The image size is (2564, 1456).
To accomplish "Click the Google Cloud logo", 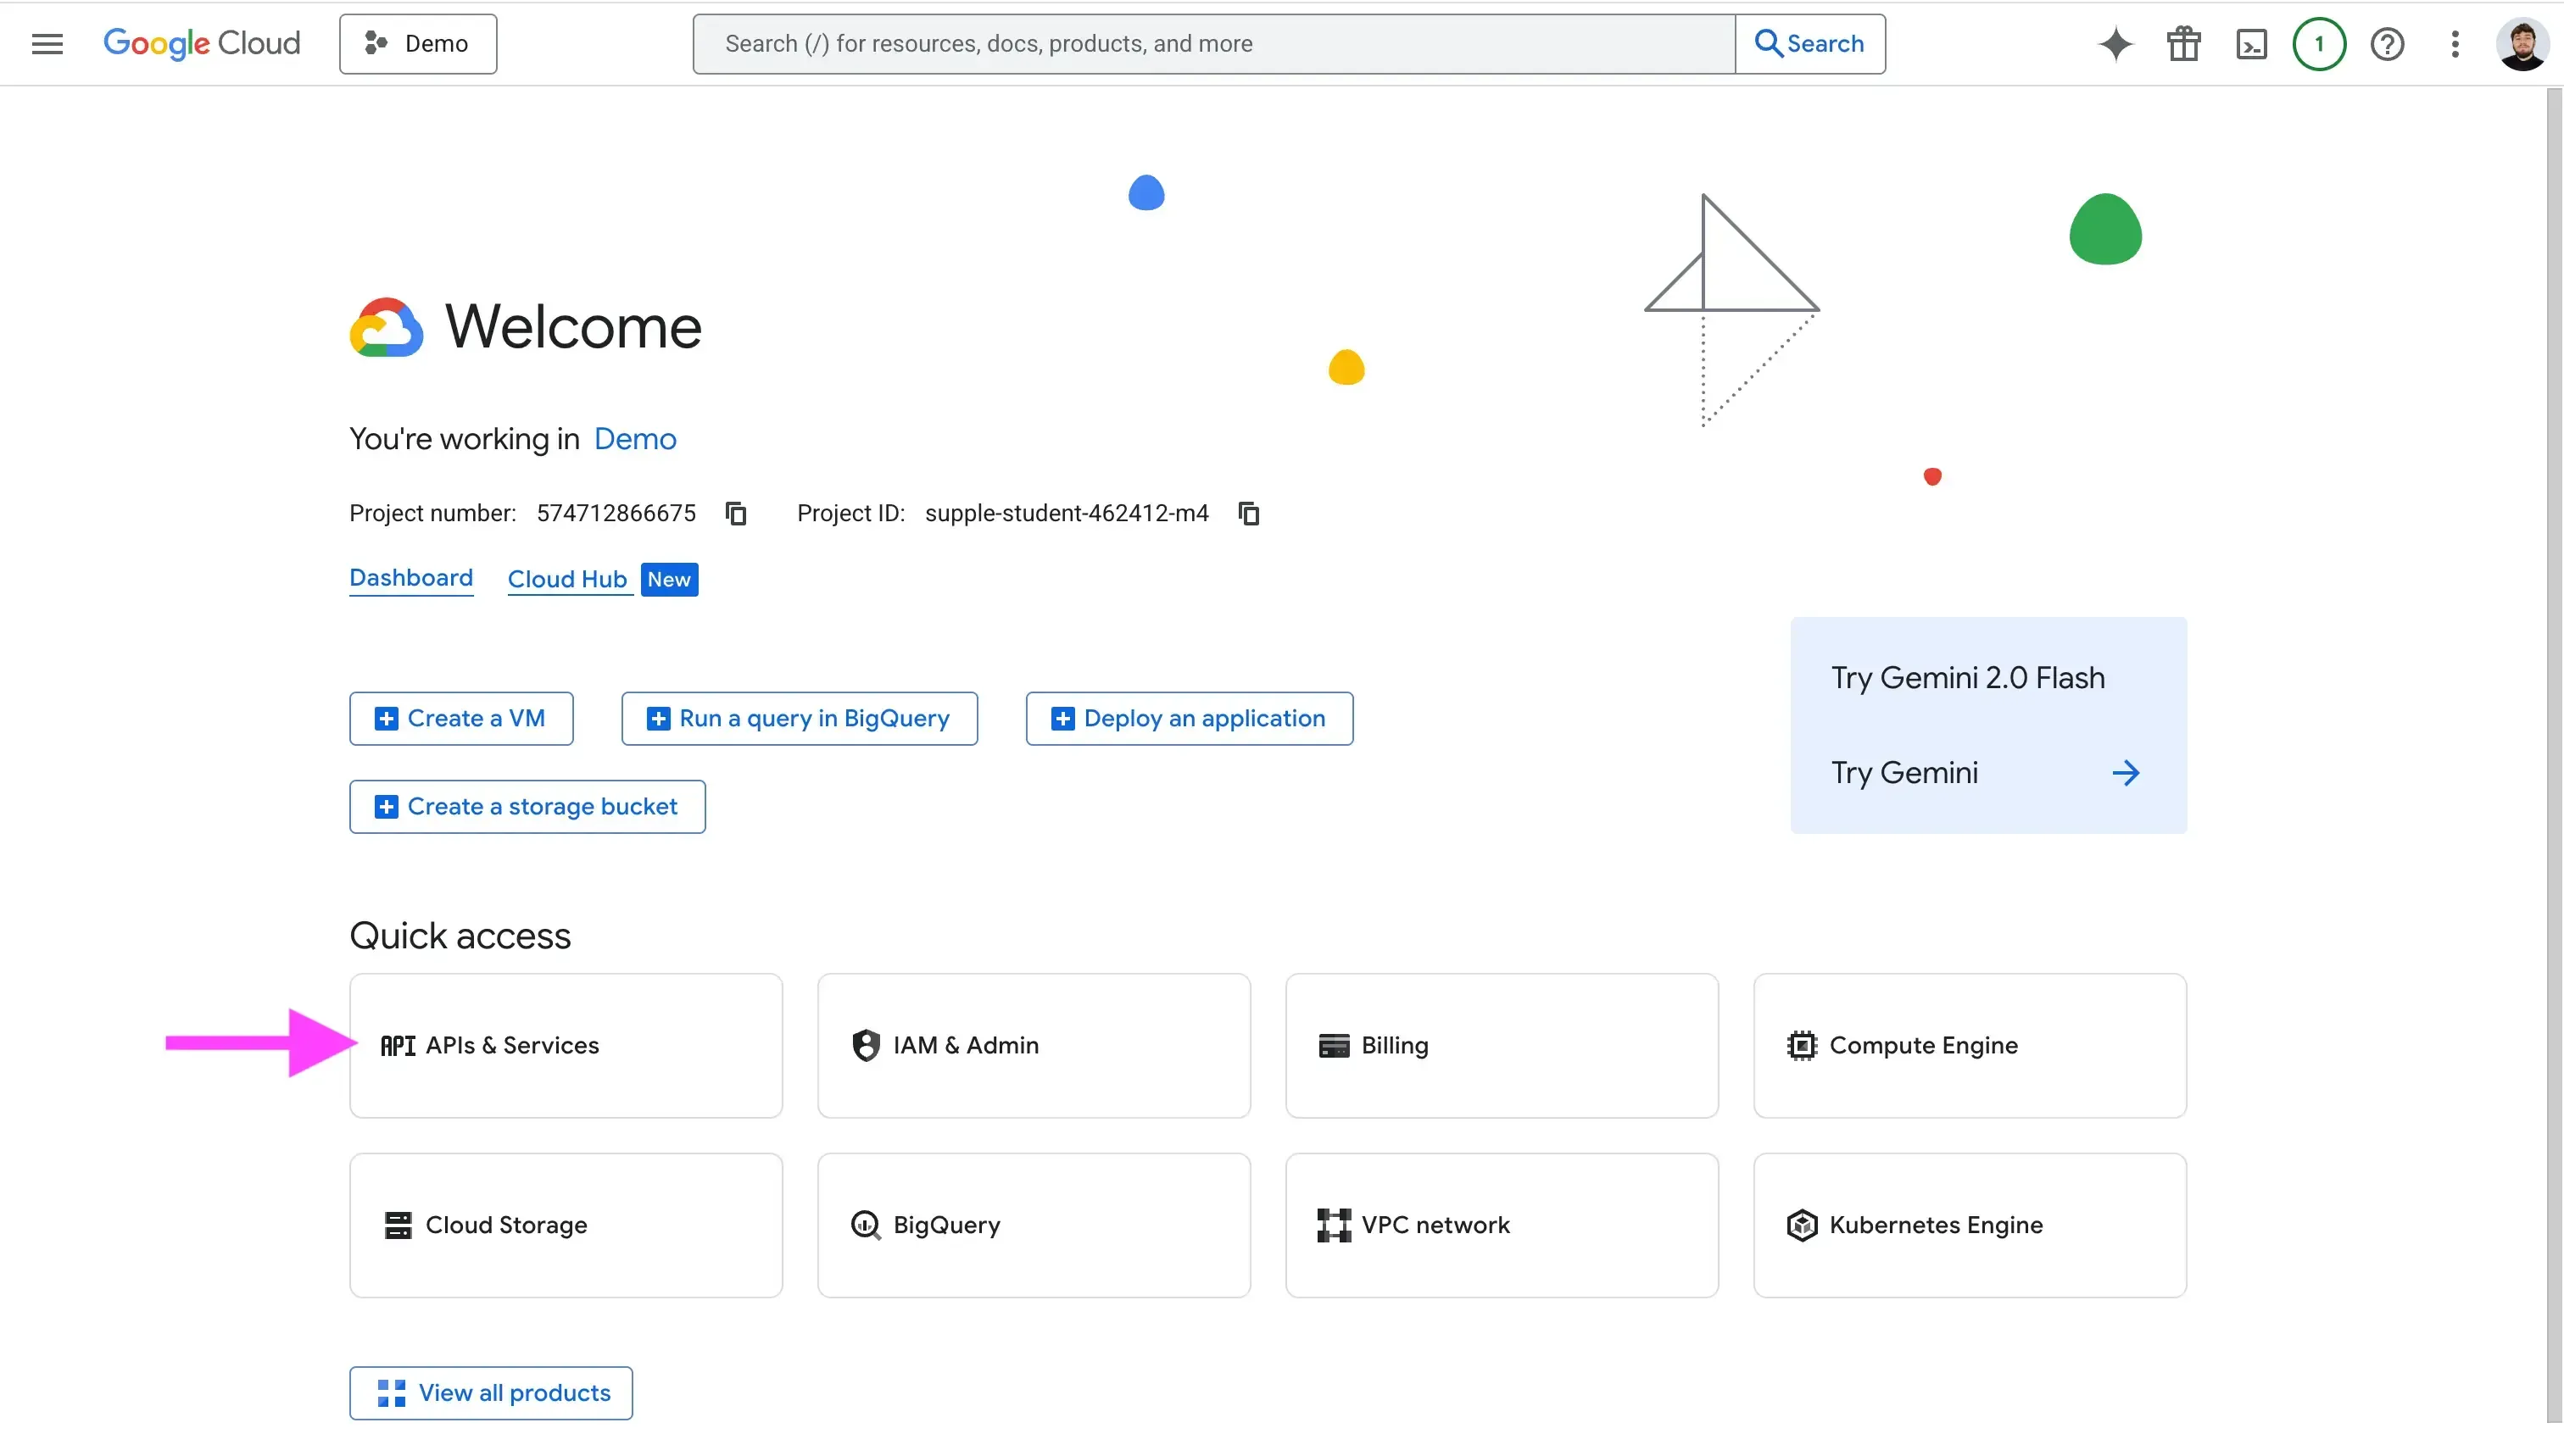I will (x=202, y=43).
